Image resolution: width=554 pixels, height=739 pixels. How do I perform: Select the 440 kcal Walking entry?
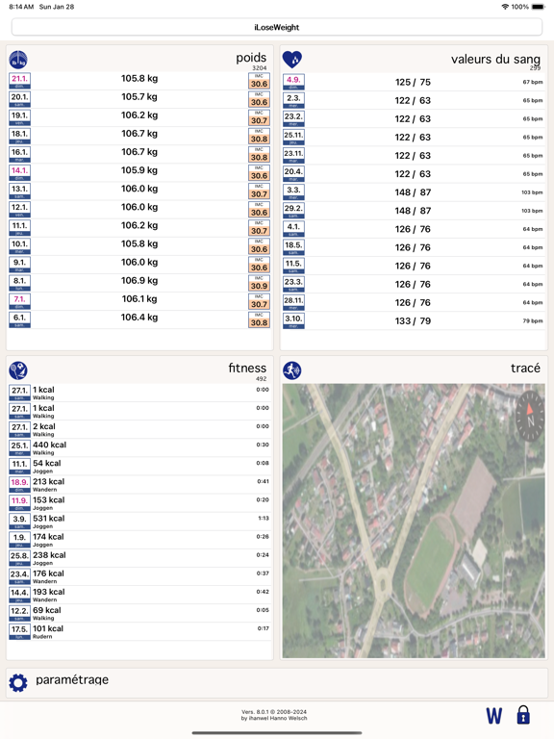pyautogui.click(x=139, y=447)
